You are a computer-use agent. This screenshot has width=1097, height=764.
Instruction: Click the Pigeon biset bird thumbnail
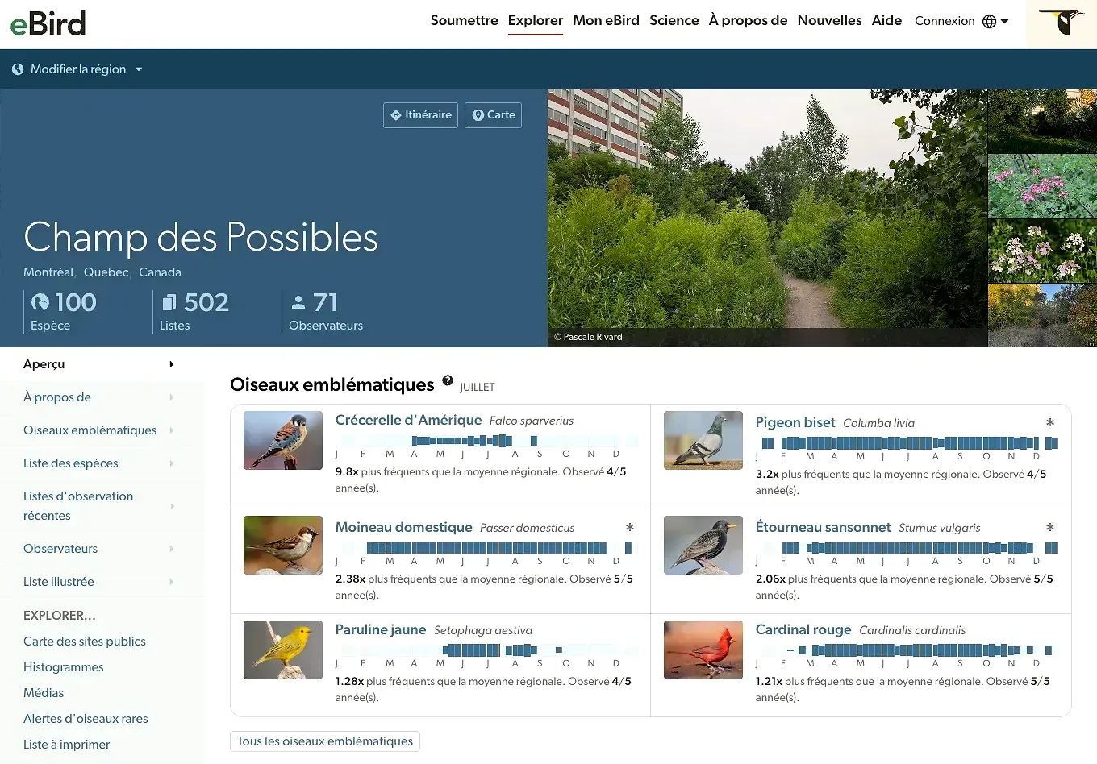coord(703,441)
